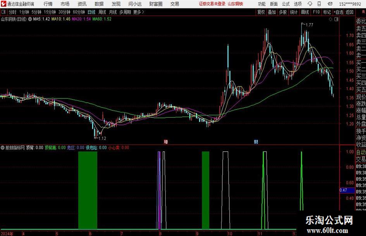Click the diamond icon above the chart

coord(330,19)
